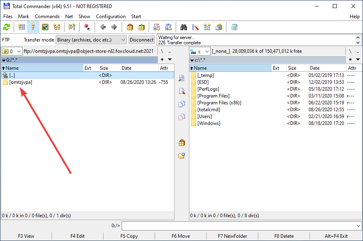Open FTP connect toolbar icon

pos(157,27)
